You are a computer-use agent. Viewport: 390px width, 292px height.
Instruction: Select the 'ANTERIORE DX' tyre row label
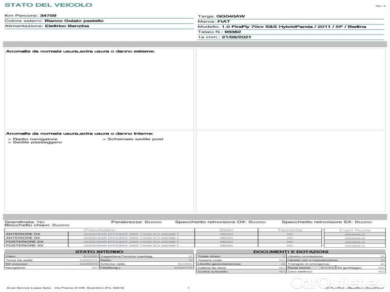coord(23,234)
